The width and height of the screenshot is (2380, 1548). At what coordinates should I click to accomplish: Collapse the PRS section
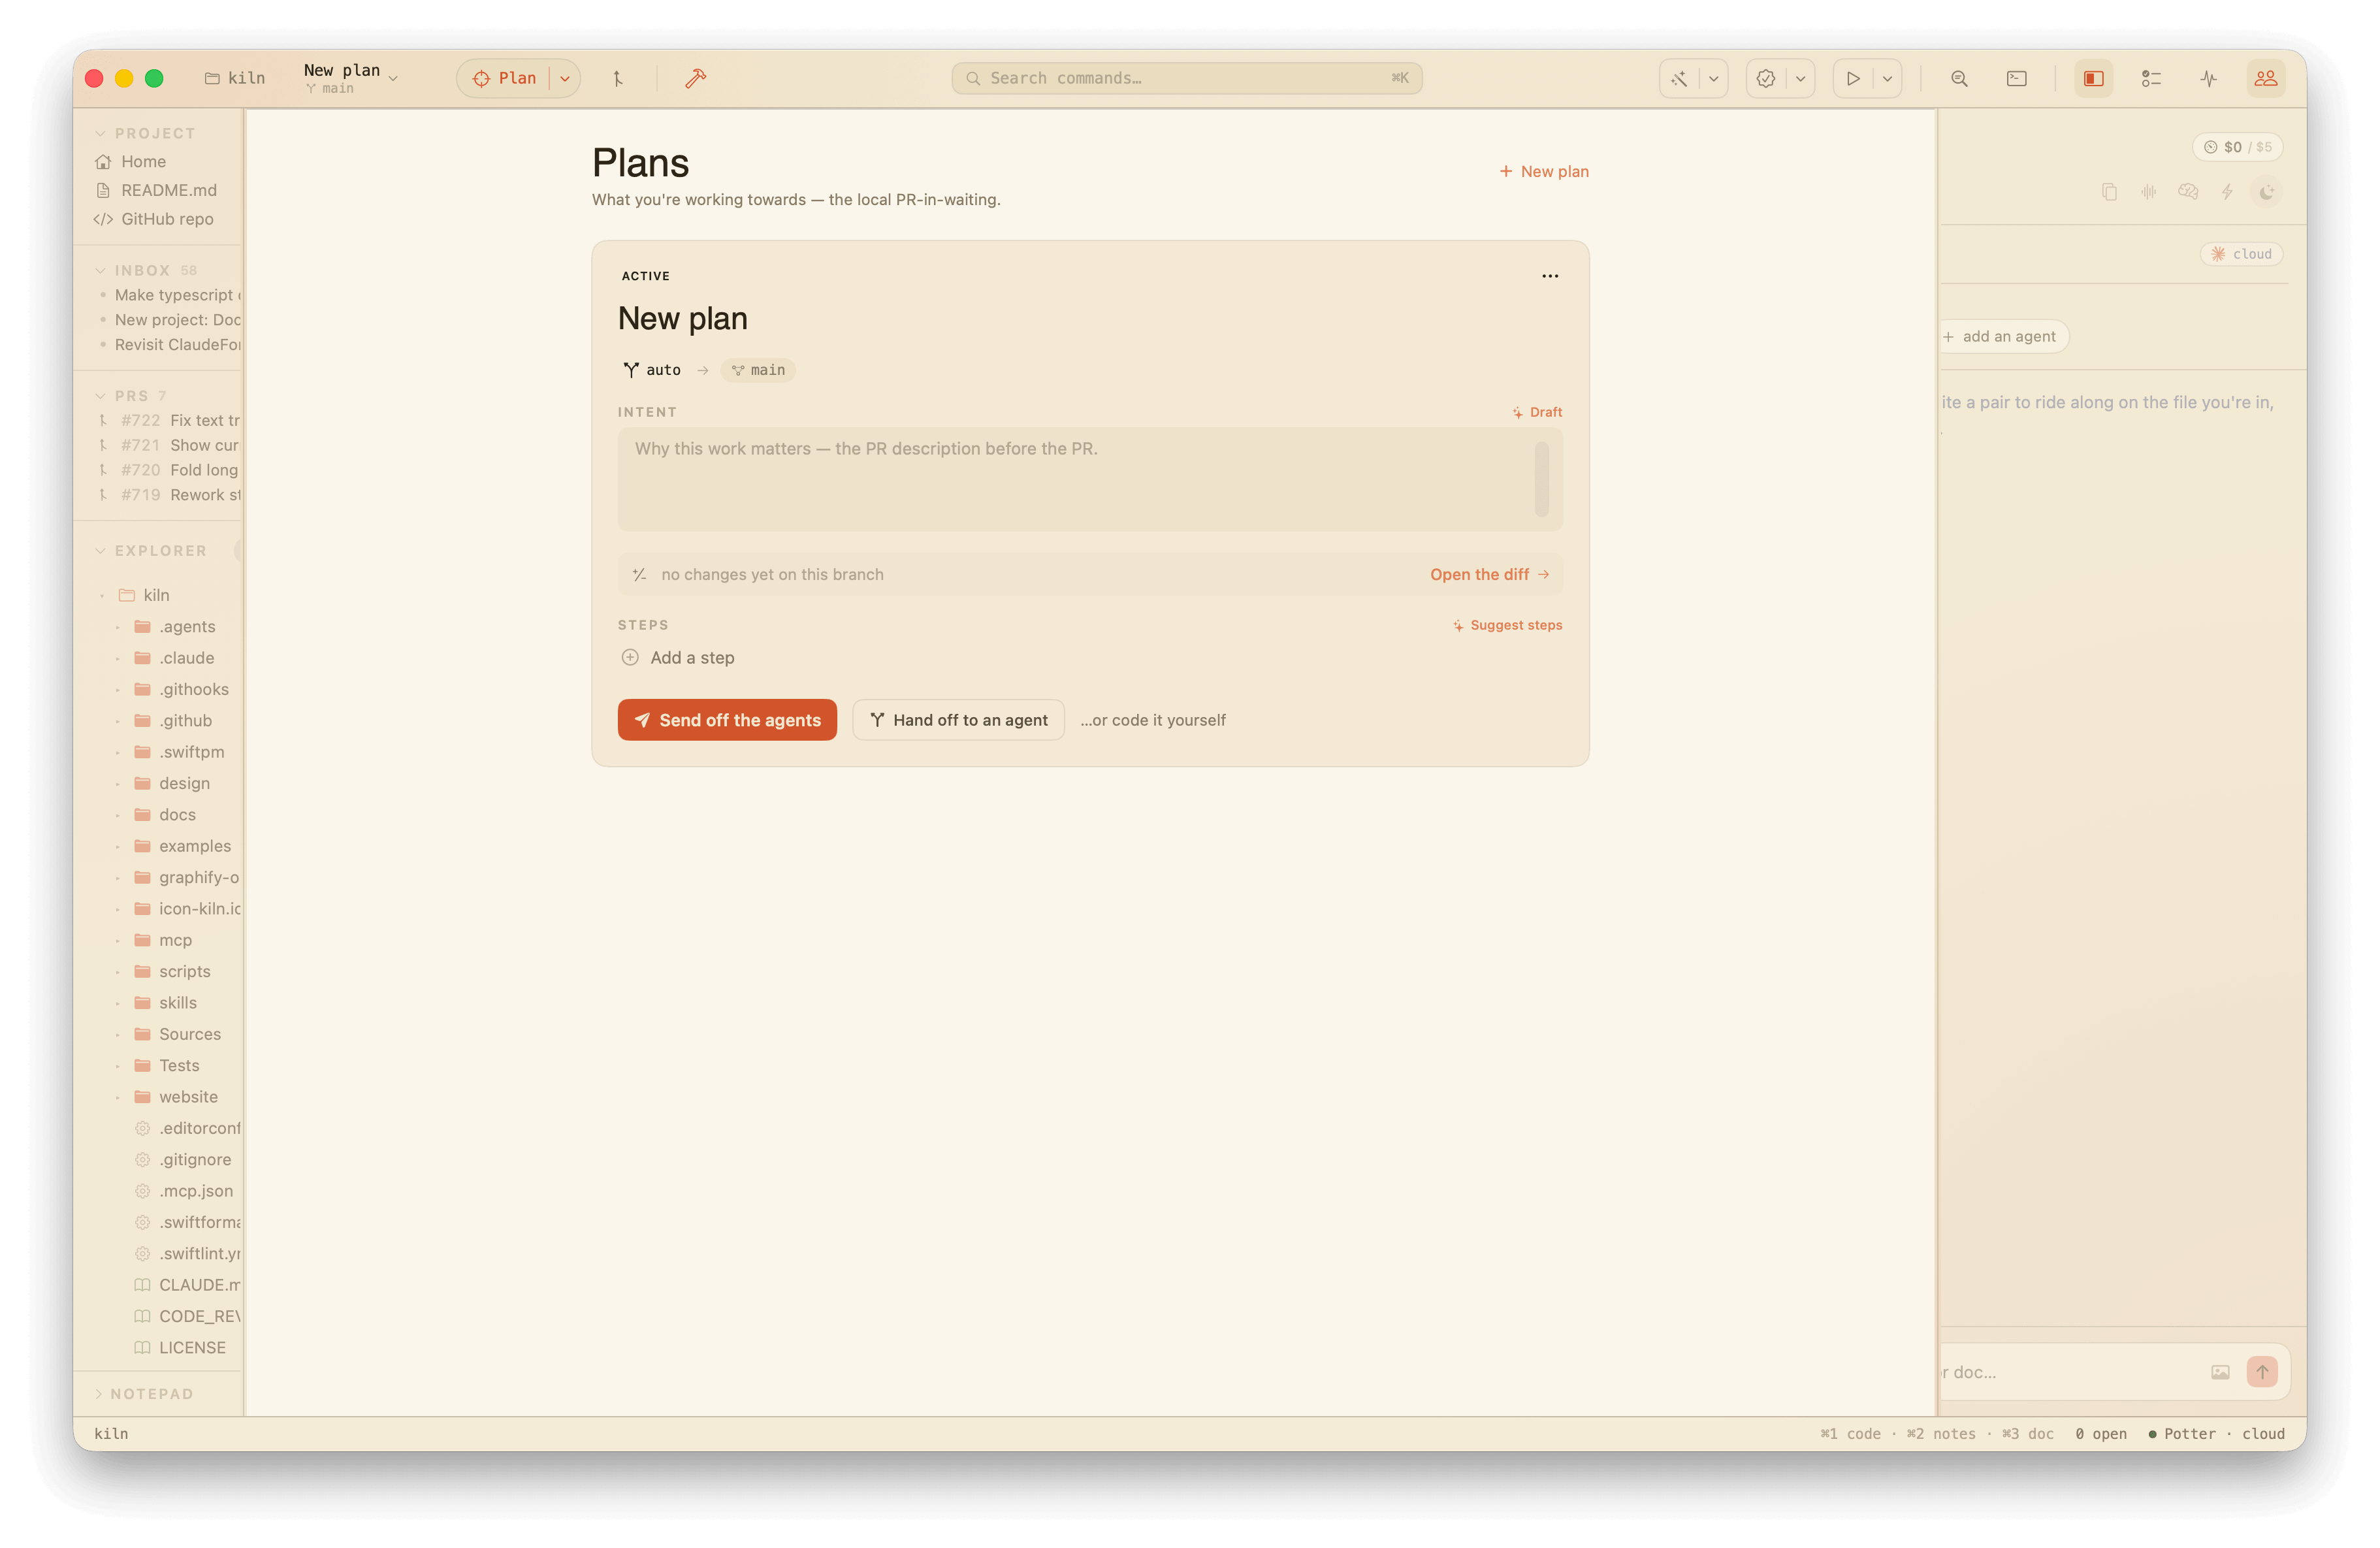100,396
